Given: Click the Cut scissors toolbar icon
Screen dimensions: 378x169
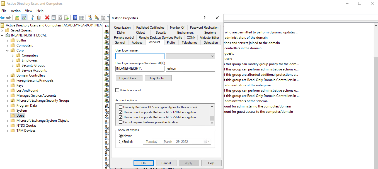Looking at the screenshot, I should (x=32, y=18).
